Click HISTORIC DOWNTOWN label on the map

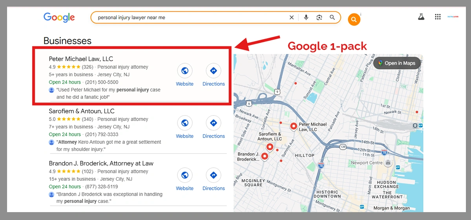coord(327,194)
